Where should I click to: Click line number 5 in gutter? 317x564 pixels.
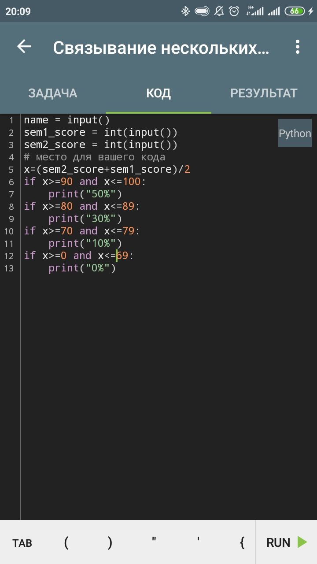coord(11,170)
